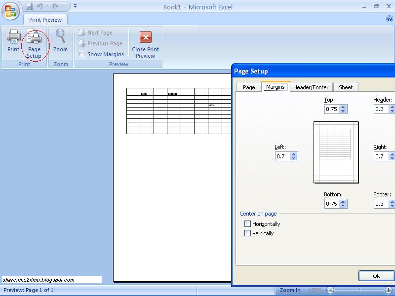Screen dimensions: 395x296
Task: Click the Print button in ribbon
Action: pos(13,41)
